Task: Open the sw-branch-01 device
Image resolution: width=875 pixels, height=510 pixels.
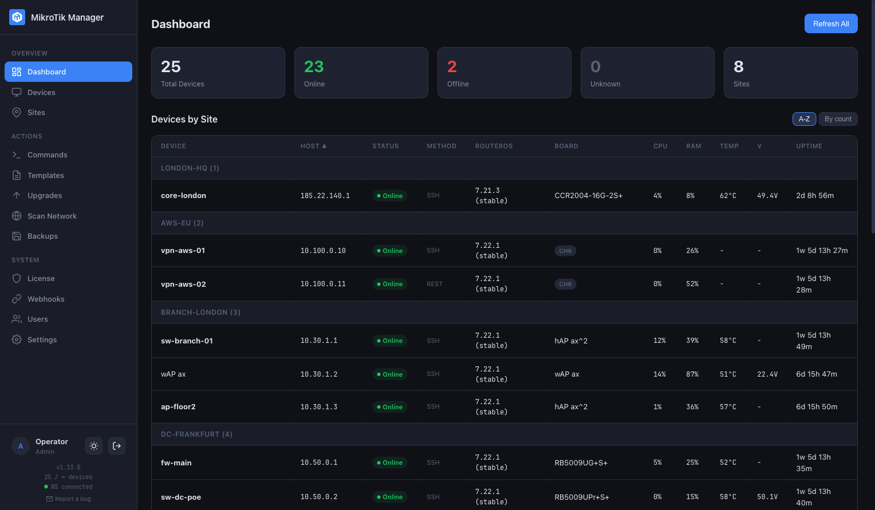Action: (x=187, y=341)
